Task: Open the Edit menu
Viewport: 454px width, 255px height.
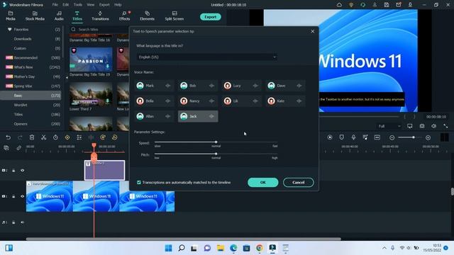Action: (x=66, y=5)
